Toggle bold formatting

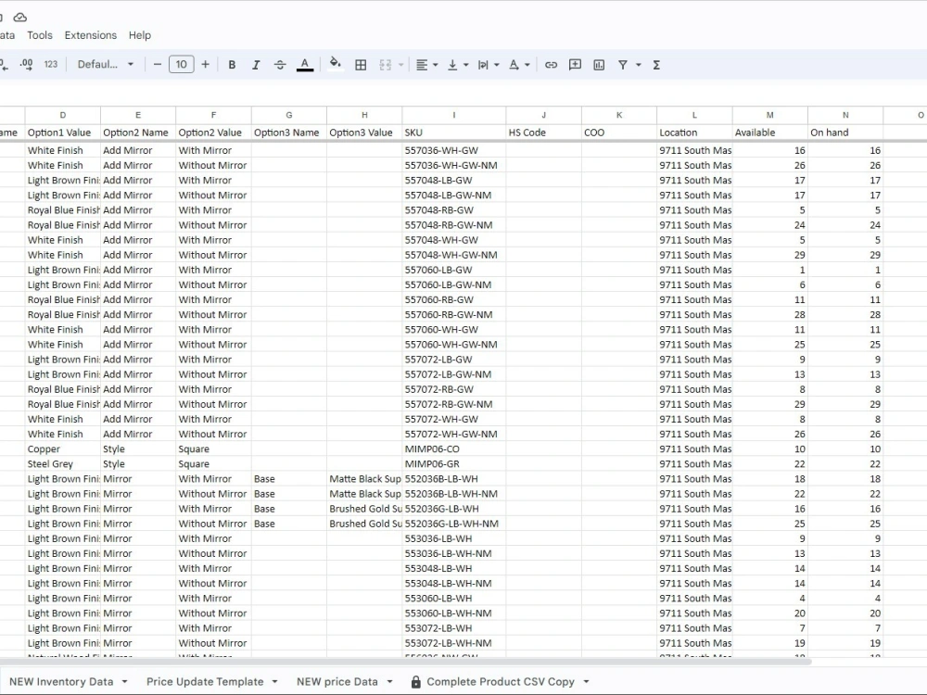click(232, 65)
